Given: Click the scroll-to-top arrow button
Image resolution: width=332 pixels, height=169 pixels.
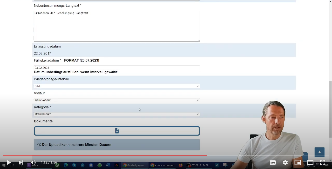Looking at the screenshot, I should point(319,152).
